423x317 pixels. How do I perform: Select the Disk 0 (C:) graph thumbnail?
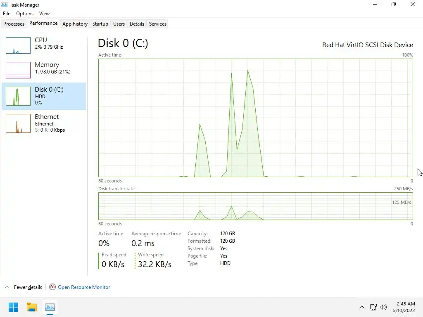(18, 96)
